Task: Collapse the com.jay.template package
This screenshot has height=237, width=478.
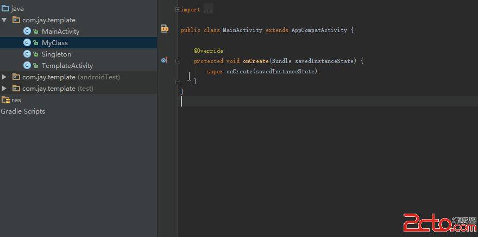Action: point(4,20)
